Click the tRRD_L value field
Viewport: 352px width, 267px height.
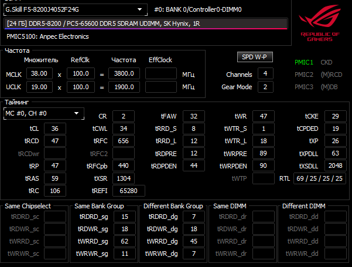(x=194, y=141)
